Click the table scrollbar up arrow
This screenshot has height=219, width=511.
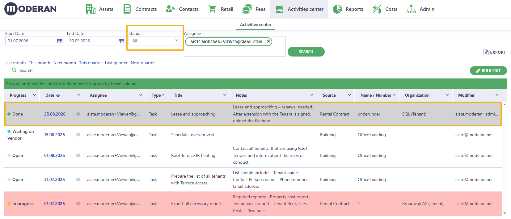coord(505,105)
